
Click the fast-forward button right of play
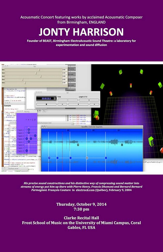point(94,104)
